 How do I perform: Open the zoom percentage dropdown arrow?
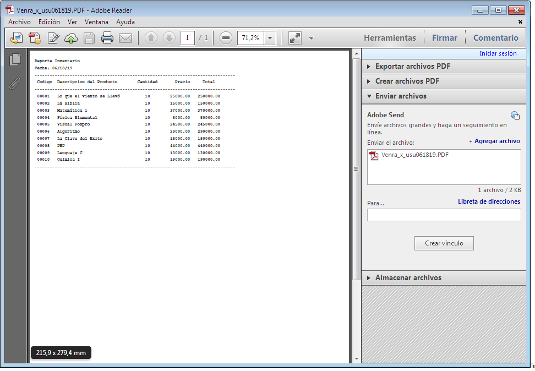click(x=270, y=38)
